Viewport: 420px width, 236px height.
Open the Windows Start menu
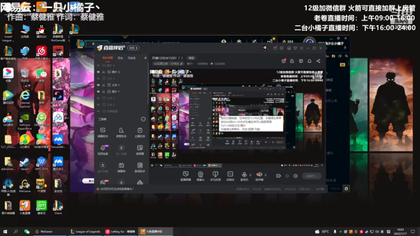click(5, 231)
